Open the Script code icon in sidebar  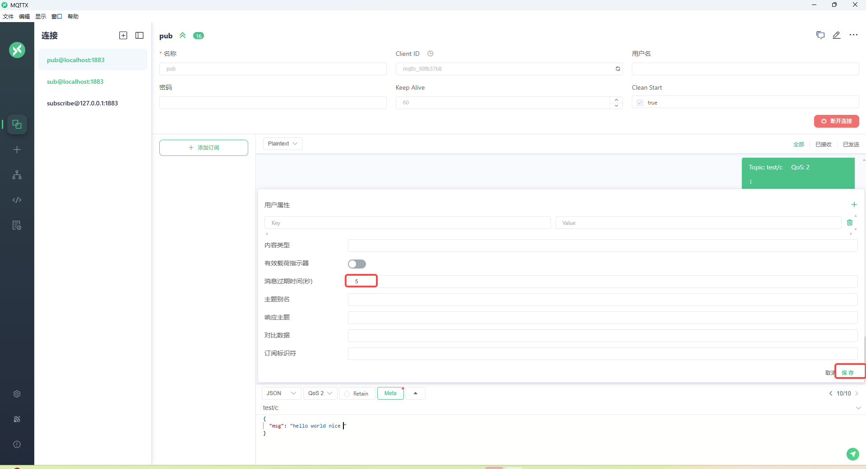[17, 200]
